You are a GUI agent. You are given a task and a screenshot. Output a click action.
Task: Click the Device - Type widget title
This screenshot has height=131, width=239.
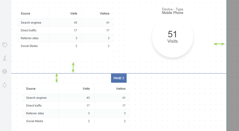[x=172, y=9]
